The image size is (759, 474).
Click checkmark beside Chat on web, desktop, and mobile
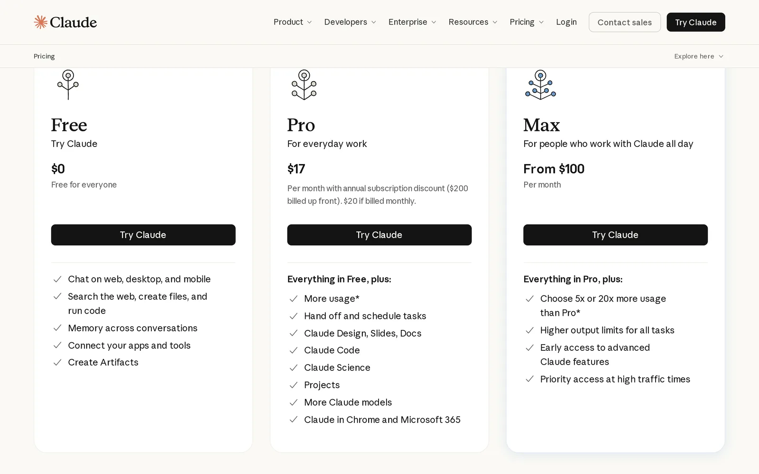[57, 279]
